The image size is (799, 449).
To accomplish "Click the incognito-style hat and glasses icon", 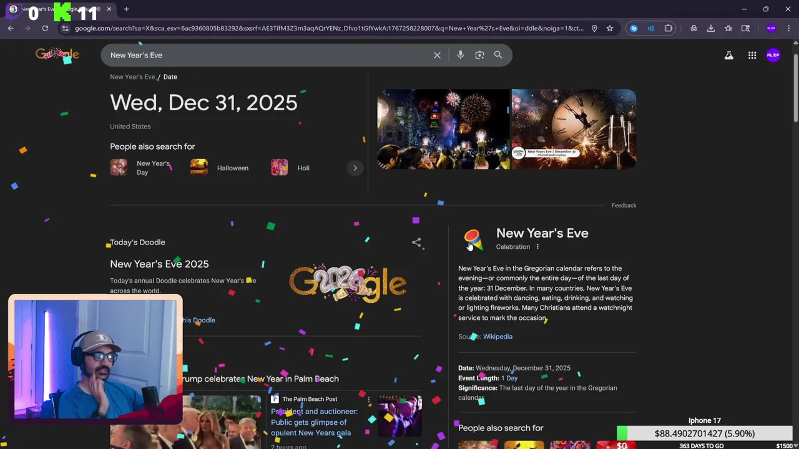I will (694, 28).
